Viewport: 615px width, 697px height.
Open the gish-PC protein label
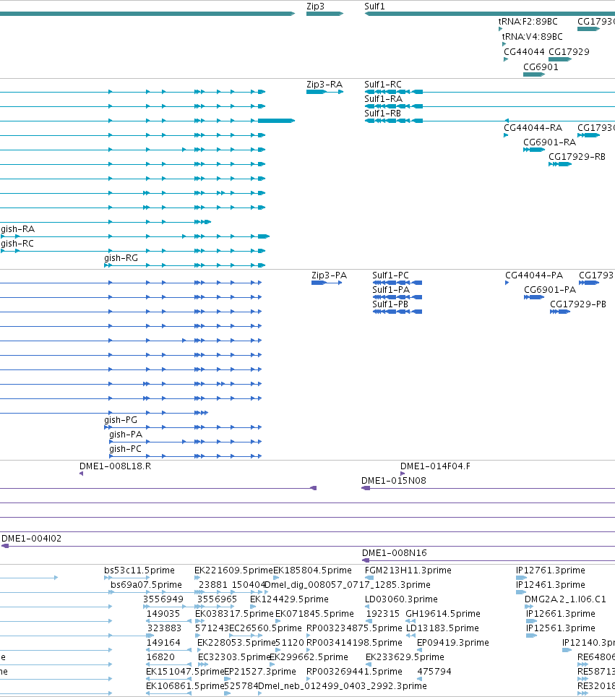click(125, 449)
